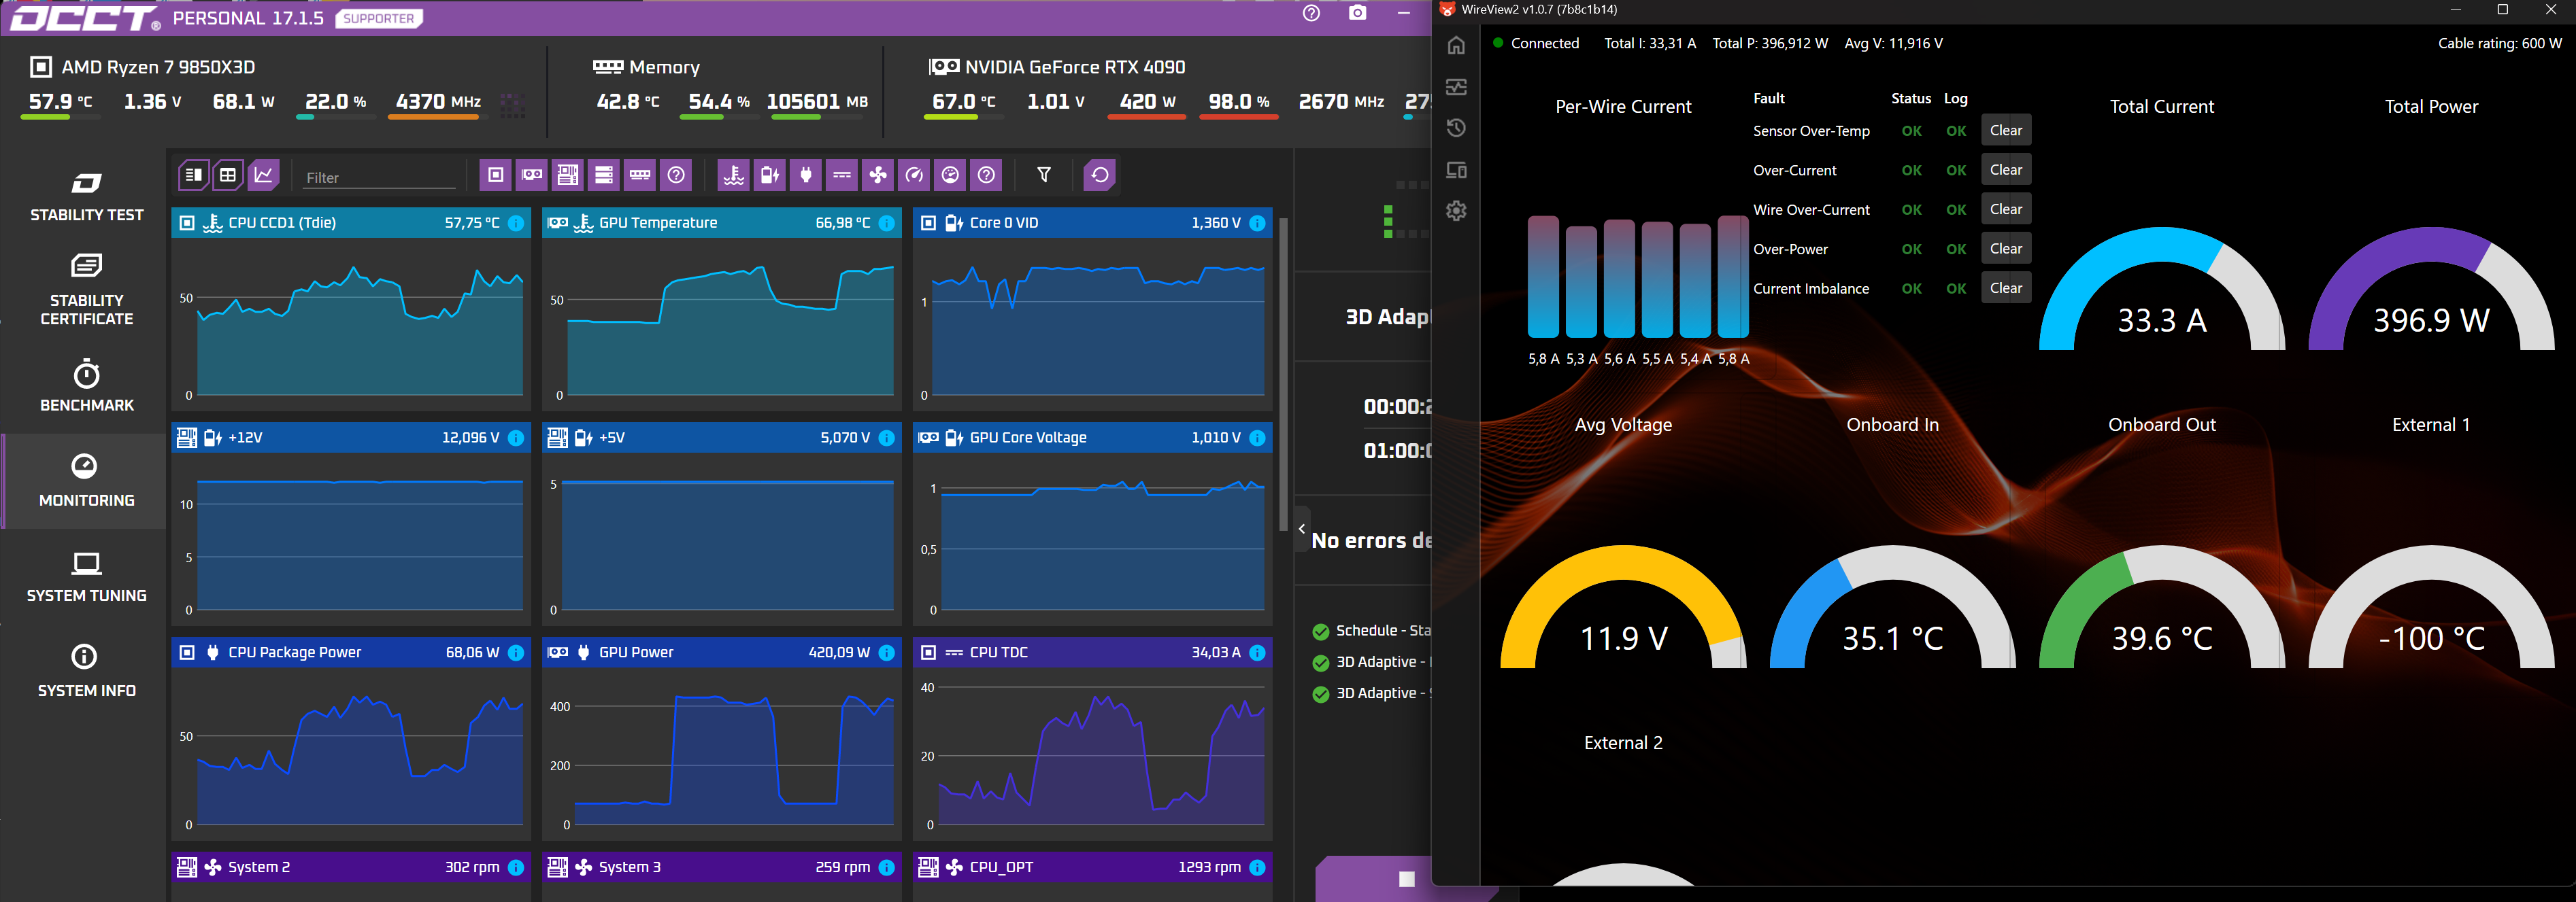Stop the running test with square button
The width and height of the screenshot is (2576, 902).
(1406, 878)
